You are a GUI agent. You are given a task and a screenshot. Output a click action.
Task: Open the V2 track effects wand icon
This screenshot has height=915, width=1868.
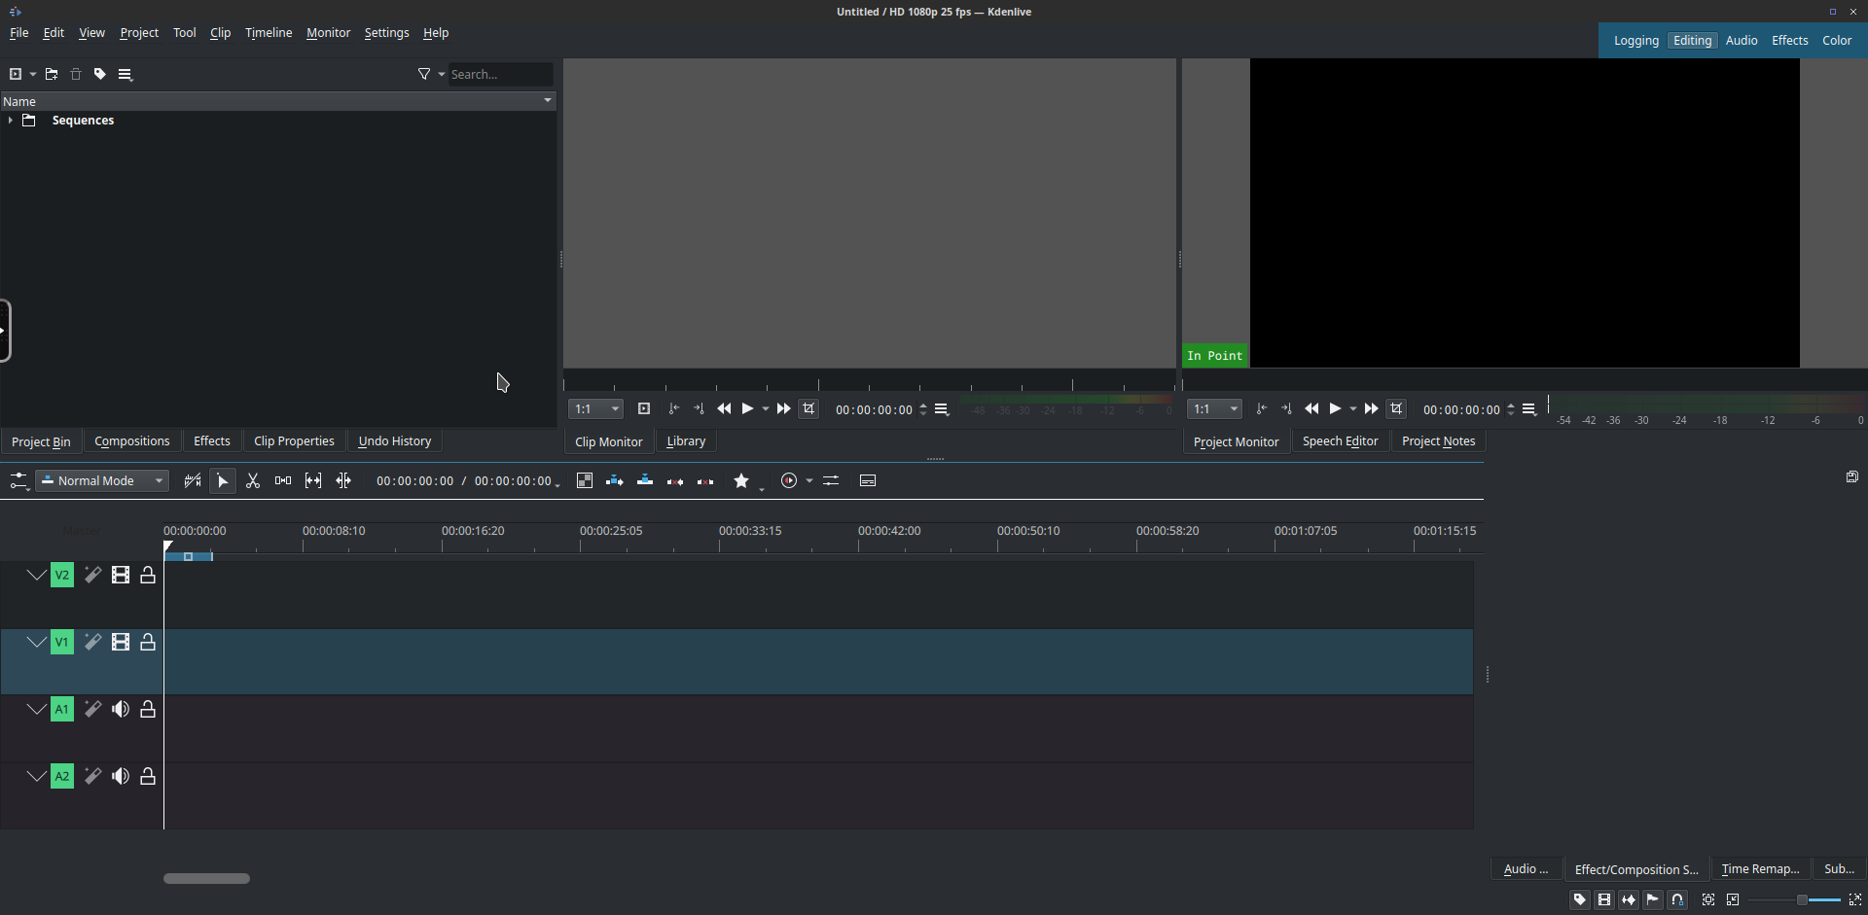point(92,575)
